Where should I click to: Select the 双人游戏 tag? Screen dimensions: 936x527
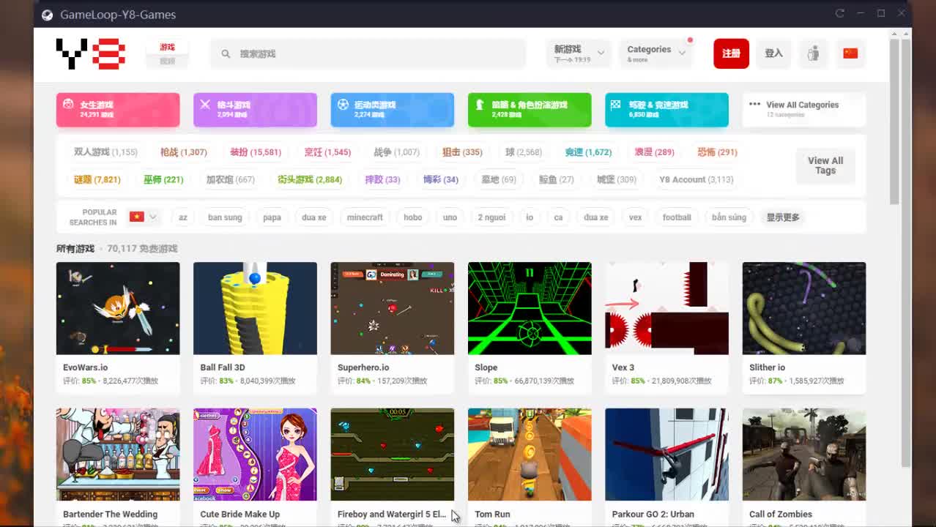105,152
